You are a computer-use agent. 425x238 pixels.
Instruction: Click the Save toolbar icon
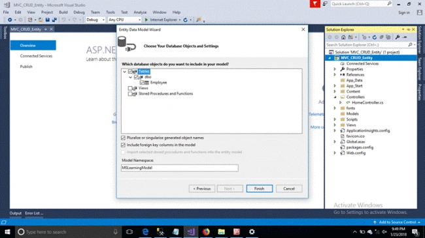[x=48, y=20]
